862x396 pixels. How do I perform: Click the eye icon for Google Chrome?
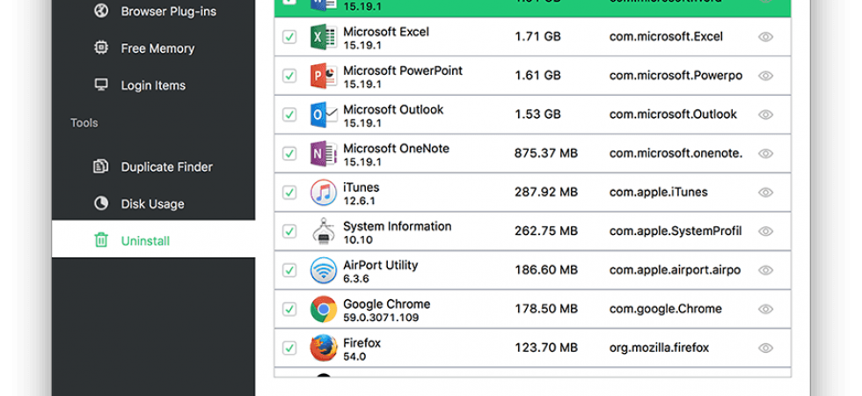pyautogui.click(x=765, y=309)
